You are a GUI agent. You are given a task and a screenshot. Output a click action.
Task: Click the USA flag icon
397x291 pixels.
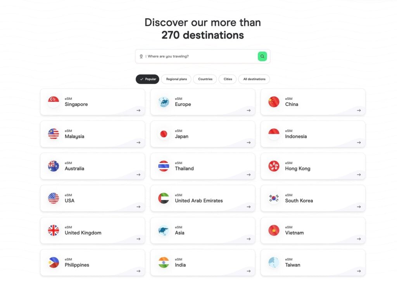53,198
